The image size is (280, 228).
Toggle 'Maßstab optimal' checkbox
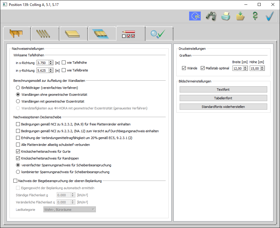click(x=203, y=68)
